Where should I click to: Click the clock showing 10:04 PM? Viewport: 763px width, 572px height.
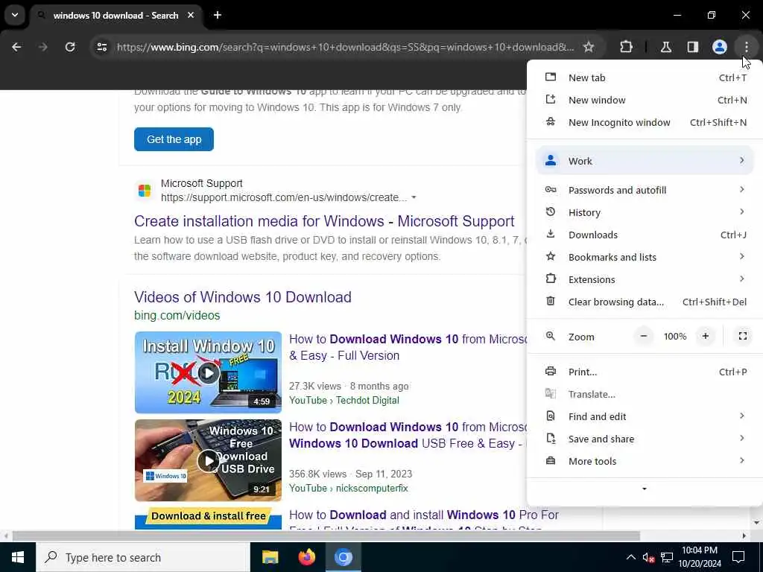699,550
